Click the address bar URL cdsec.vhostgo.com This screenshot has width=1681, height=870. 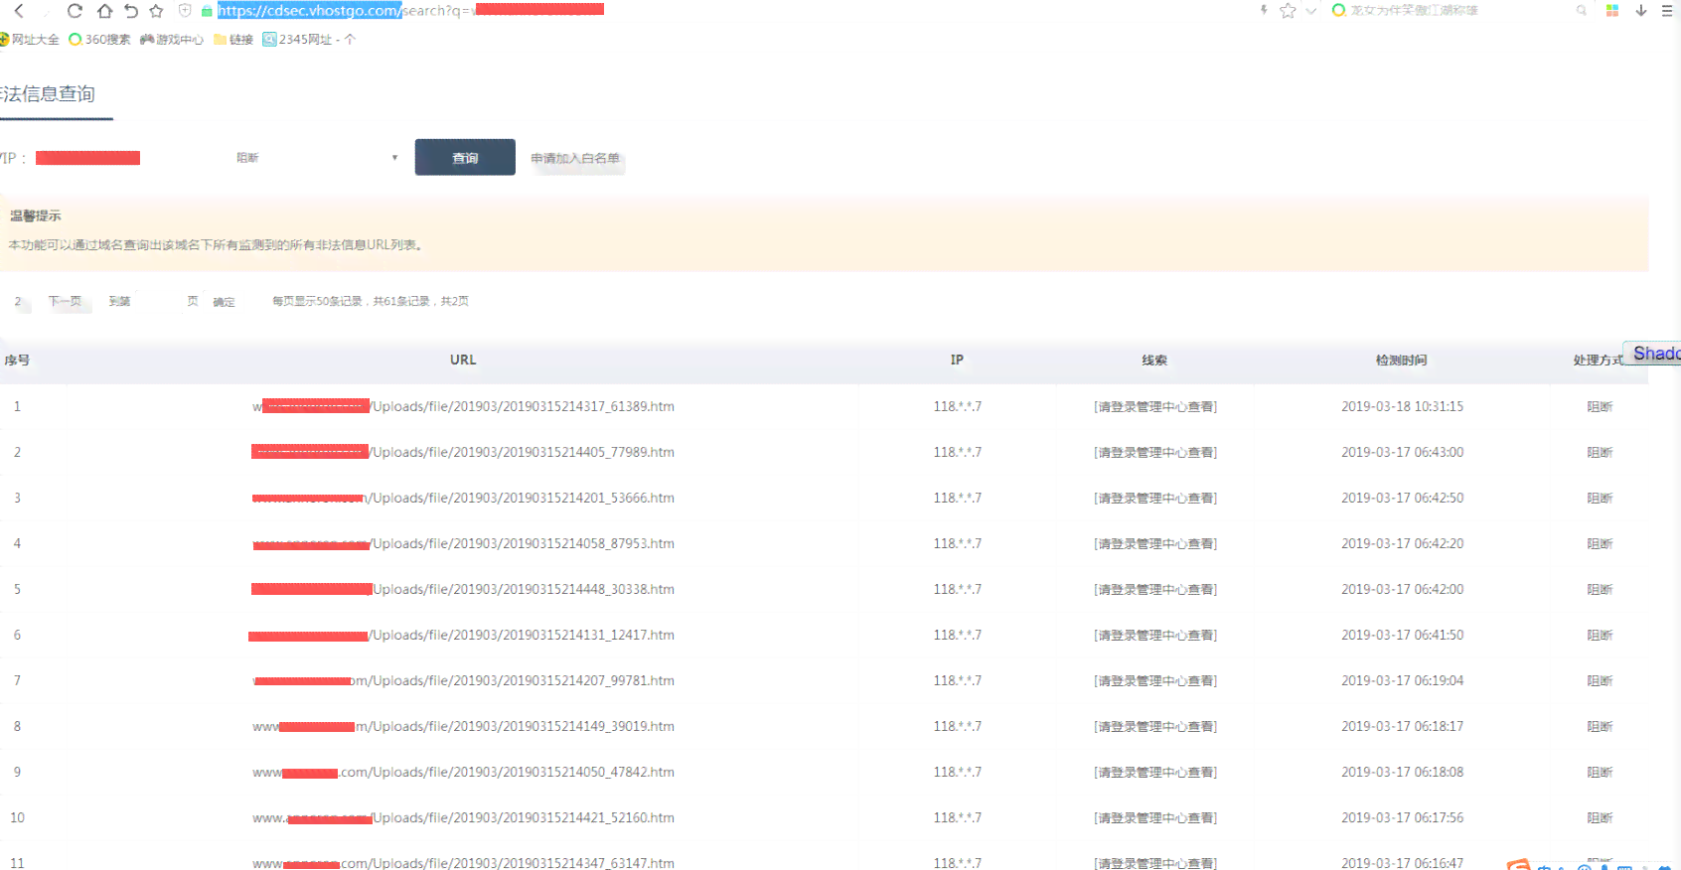click(309, 10)
